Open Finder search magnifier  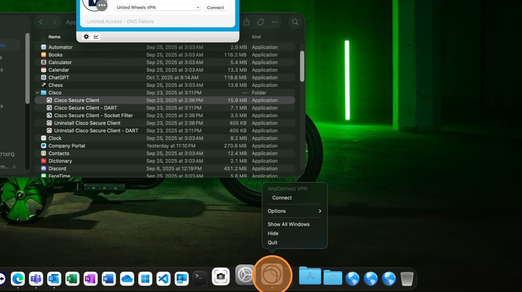(295, 22)
